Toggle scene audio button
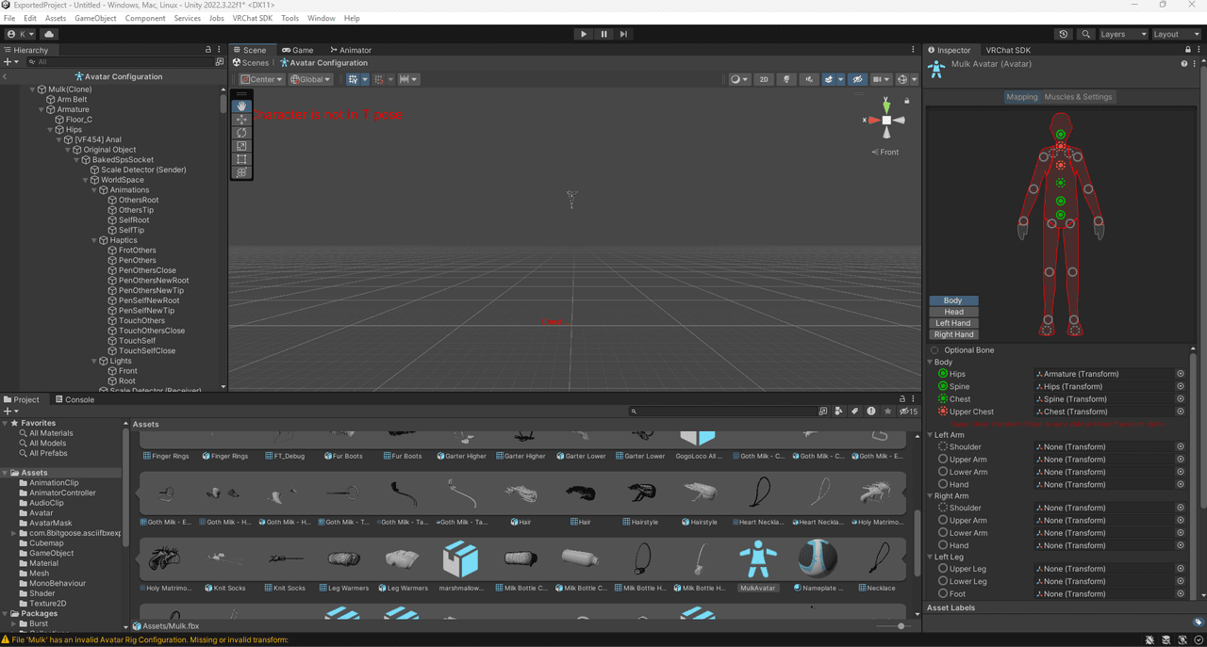The width and height of the screenshot is (1207, 647). tap(808, 79)
